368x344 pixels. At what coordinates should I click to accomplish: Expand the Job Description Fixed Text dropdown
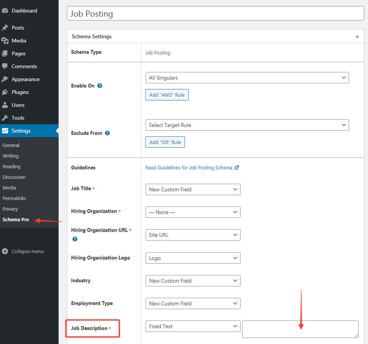pos(193,326)
